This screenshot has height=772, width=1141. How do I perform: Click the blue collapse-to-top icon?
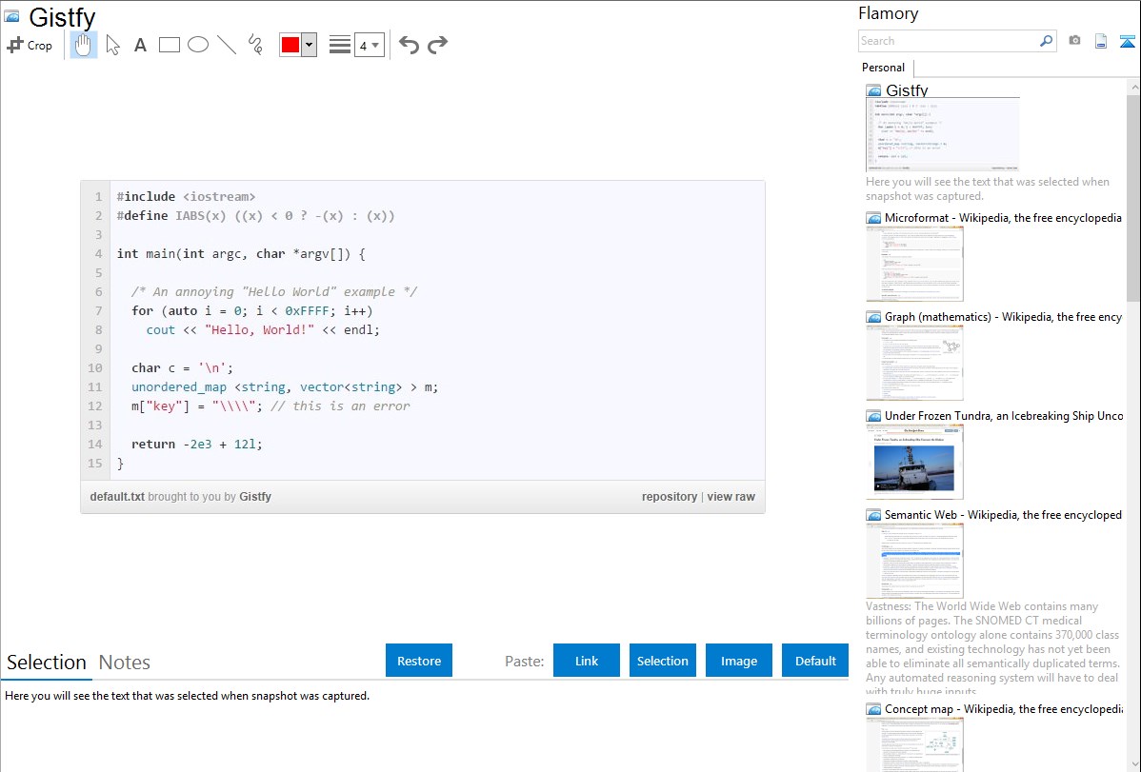[1127, 42]
